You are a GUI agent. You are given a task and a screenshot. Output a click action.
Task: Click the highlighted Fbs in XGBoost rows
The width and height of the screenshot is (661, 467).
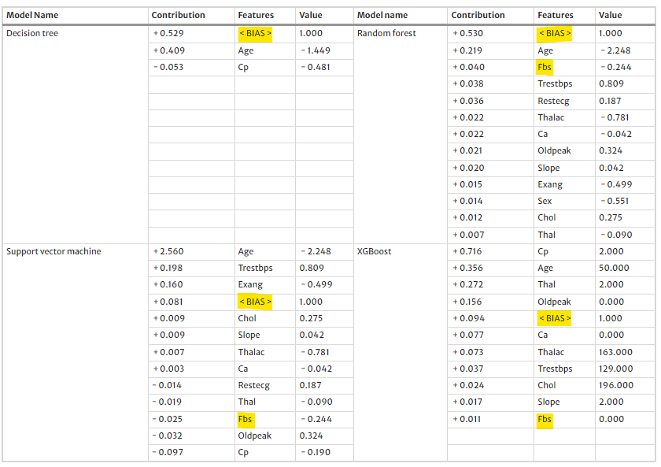(x=545, y=419)
